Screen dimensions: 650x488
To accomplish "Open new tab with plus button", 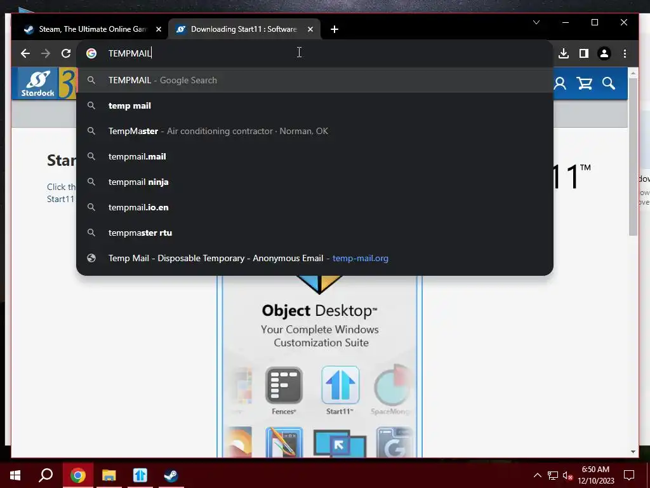I will [x=335, y=29].
